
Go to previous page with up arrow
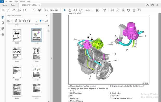tap(34, 10)
